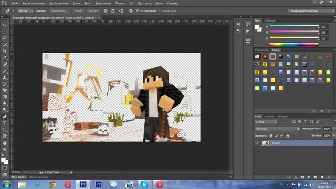
Task: Filter layers by type layer (T) icon
Action: point(306,122)
